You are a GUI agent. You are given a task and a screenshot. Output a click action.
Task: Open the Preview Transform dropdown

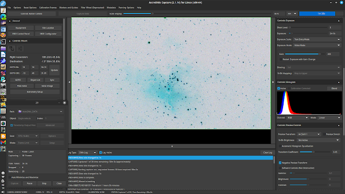click(x=309, y=134)
